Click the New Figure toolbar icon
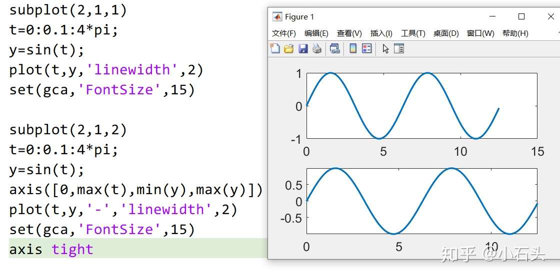 point(274,48)
